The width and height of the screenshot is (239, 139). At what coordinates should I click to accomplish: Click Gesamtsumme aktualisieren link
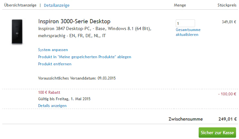tap(188, 32)
